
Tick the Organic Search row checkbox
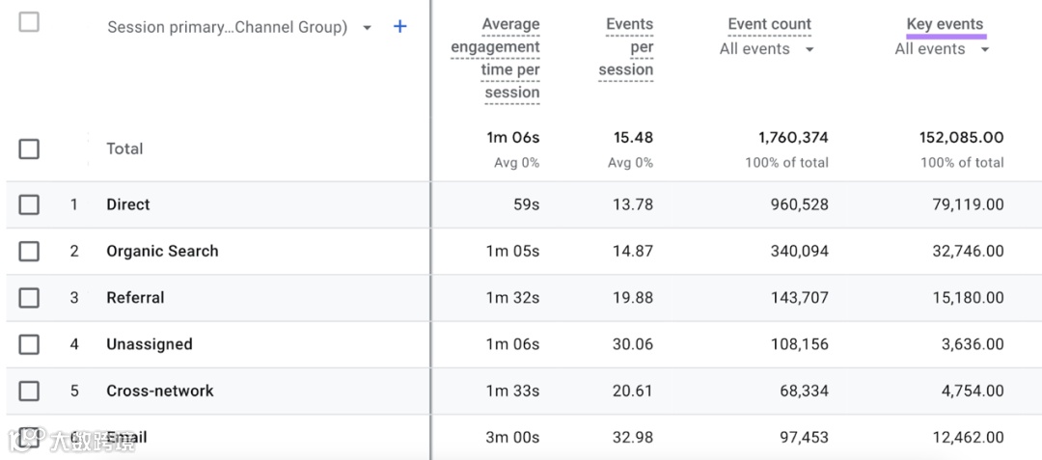pos(29,251)
